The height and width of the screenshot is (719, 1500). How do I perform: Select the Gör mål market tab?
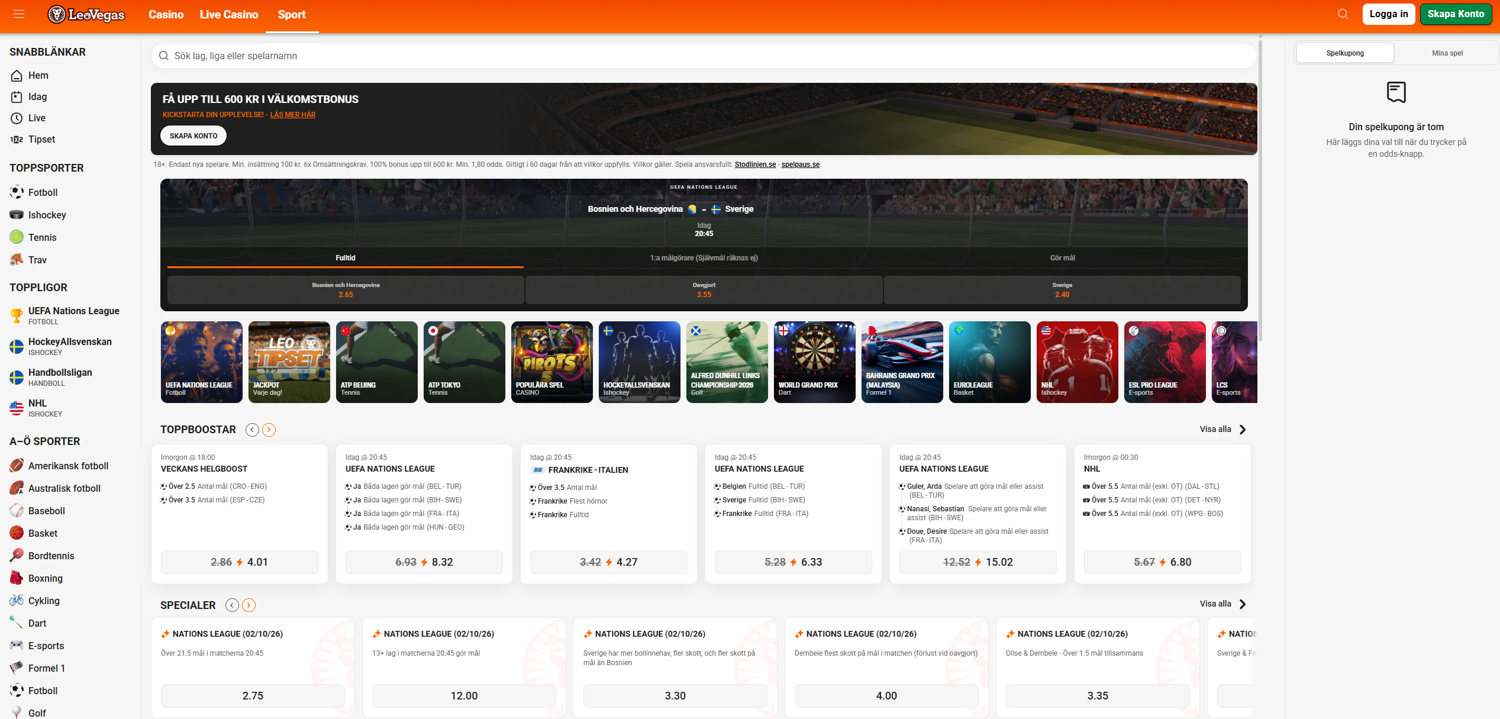coord(1062,258)
